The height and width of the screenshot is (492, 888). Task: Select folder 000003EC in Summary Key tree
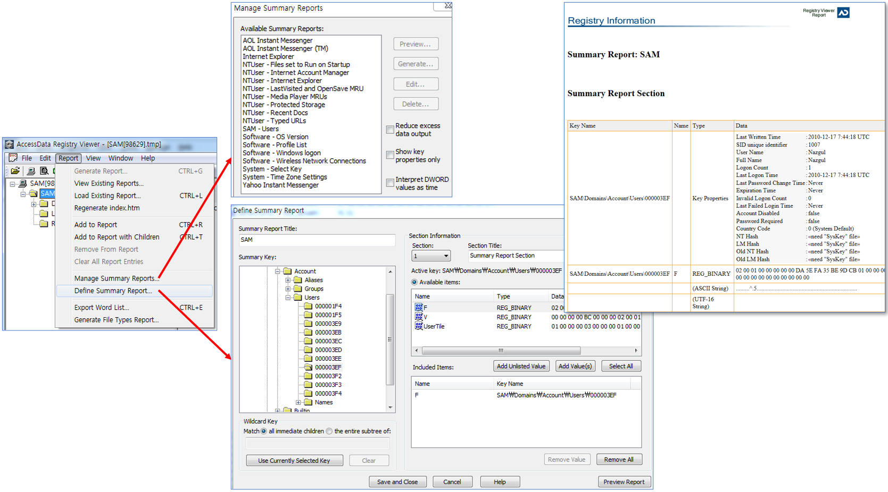(323, 341)
